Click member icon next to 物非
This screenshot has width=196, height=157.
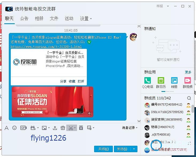pos(188,128)
